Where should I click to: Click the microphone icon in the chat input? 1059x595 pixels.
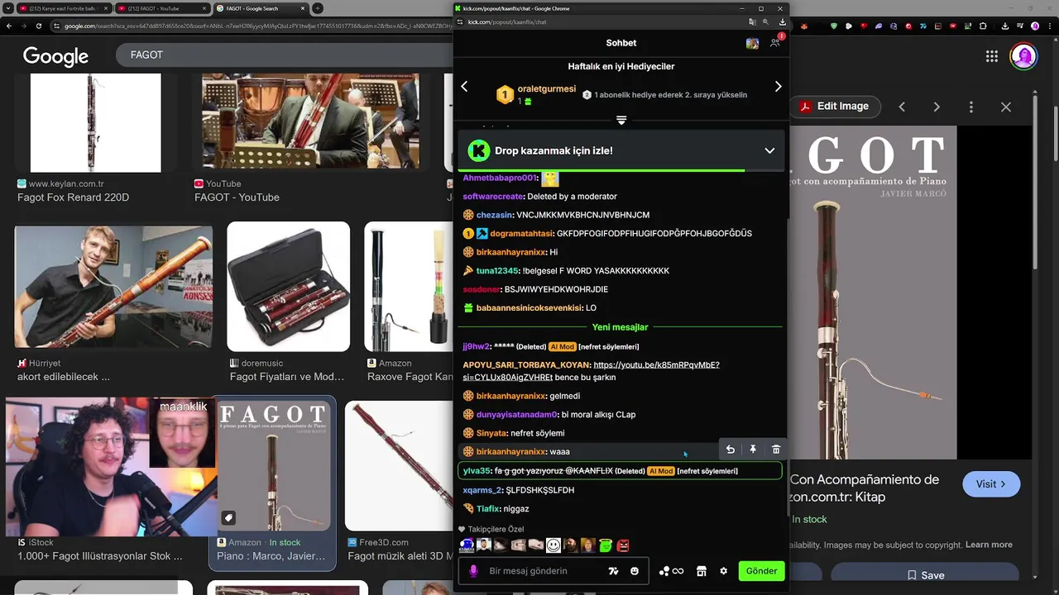point(473,571)
